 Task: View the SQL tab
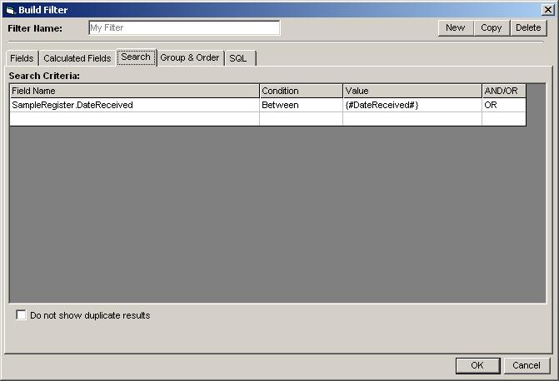pos(238,58)
